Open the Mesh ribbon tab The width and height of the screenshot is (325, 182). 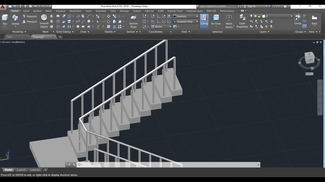[x=48, y=11]
